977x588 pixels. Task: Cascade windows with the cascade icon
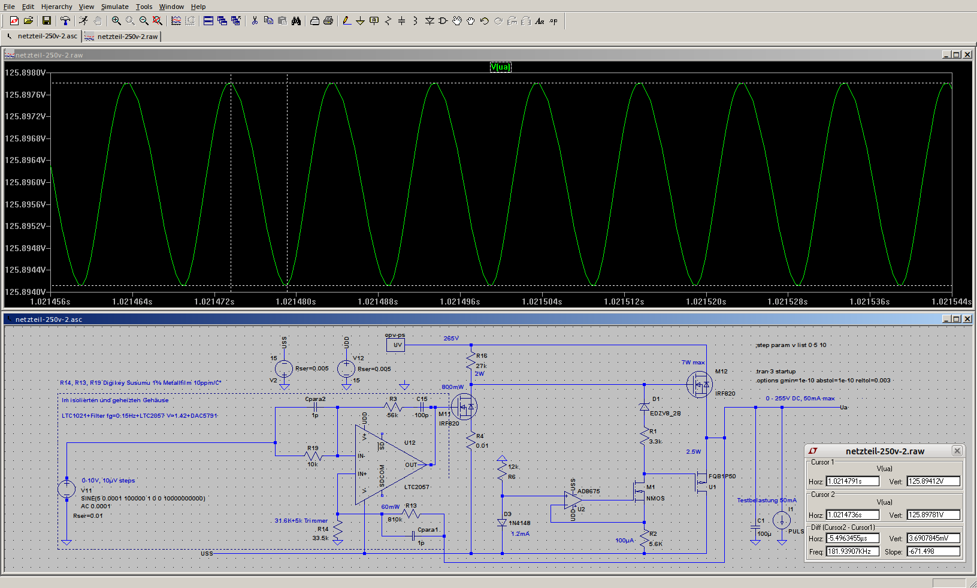222,21
